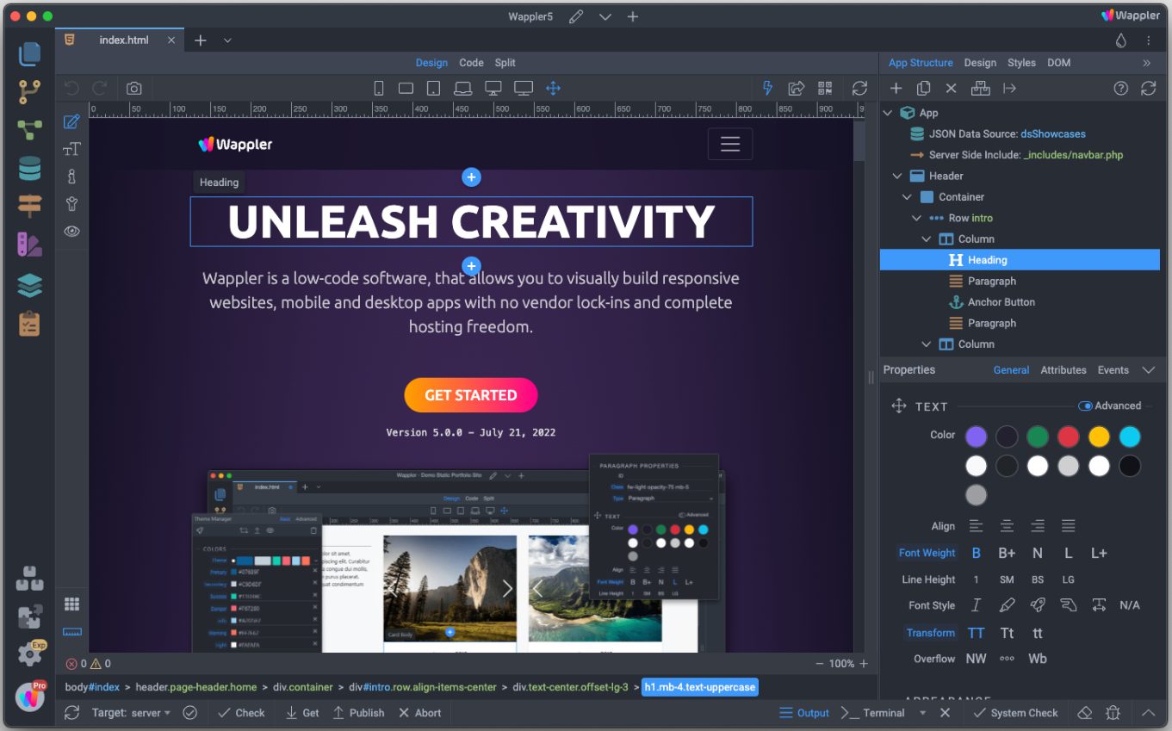Click GET STARTED on the page
Viewport: 1172px width, 731px height.
point(471,395)
